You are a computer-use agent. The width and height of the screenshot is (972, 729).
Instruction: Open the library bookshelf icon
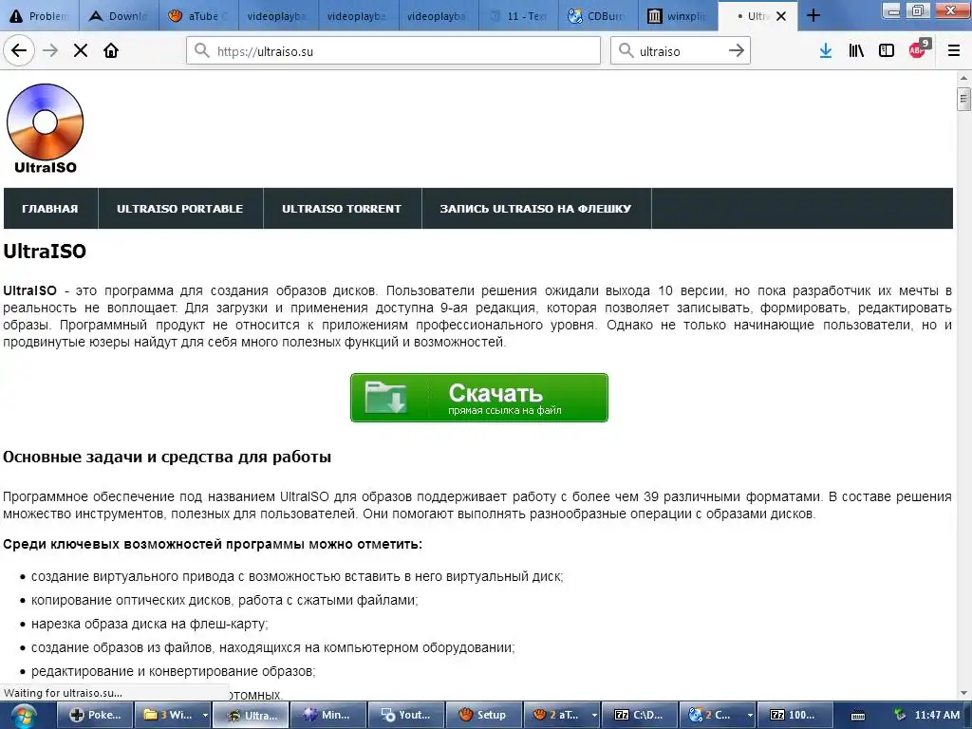(x=856, y=51)
